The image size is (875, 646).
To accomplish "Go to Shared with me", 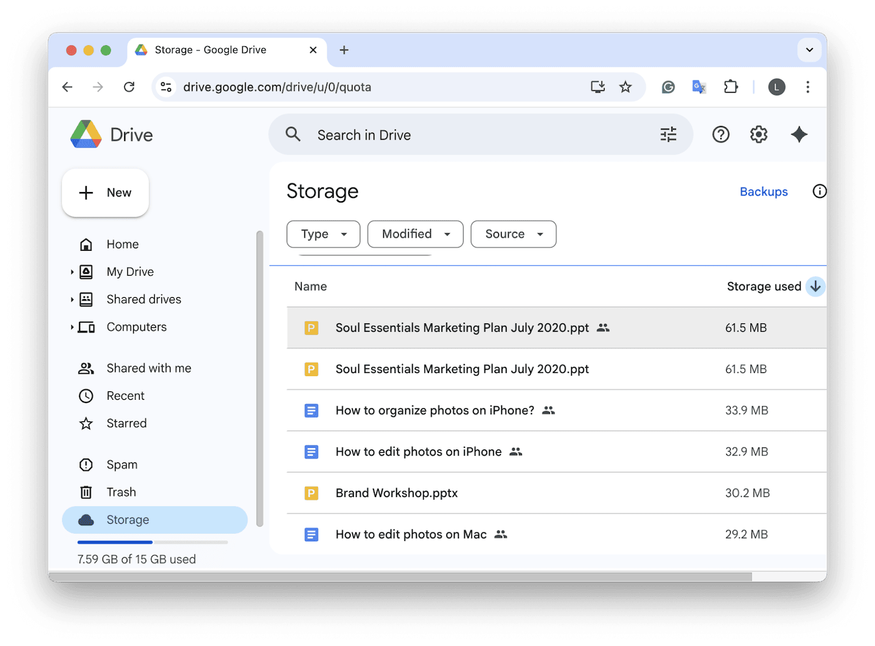I will 148,368.
